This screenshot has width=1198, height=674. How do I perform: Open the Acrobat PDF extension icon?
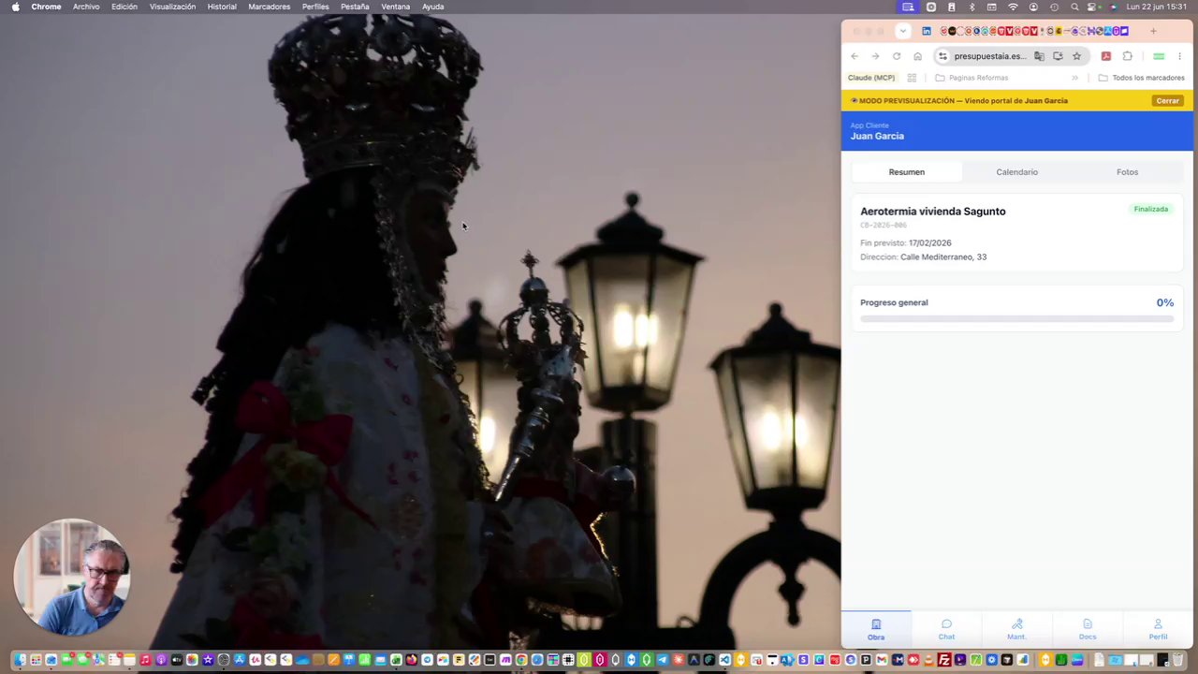coord(1106,56)
